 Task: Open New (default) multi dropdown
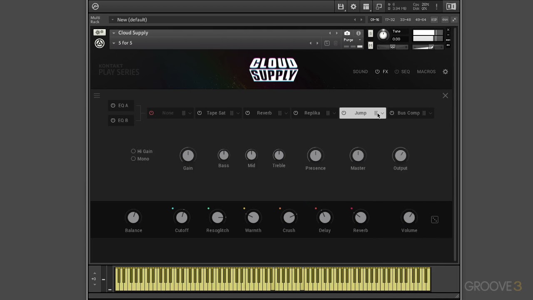pyautogui.click(x=112, y=20)
